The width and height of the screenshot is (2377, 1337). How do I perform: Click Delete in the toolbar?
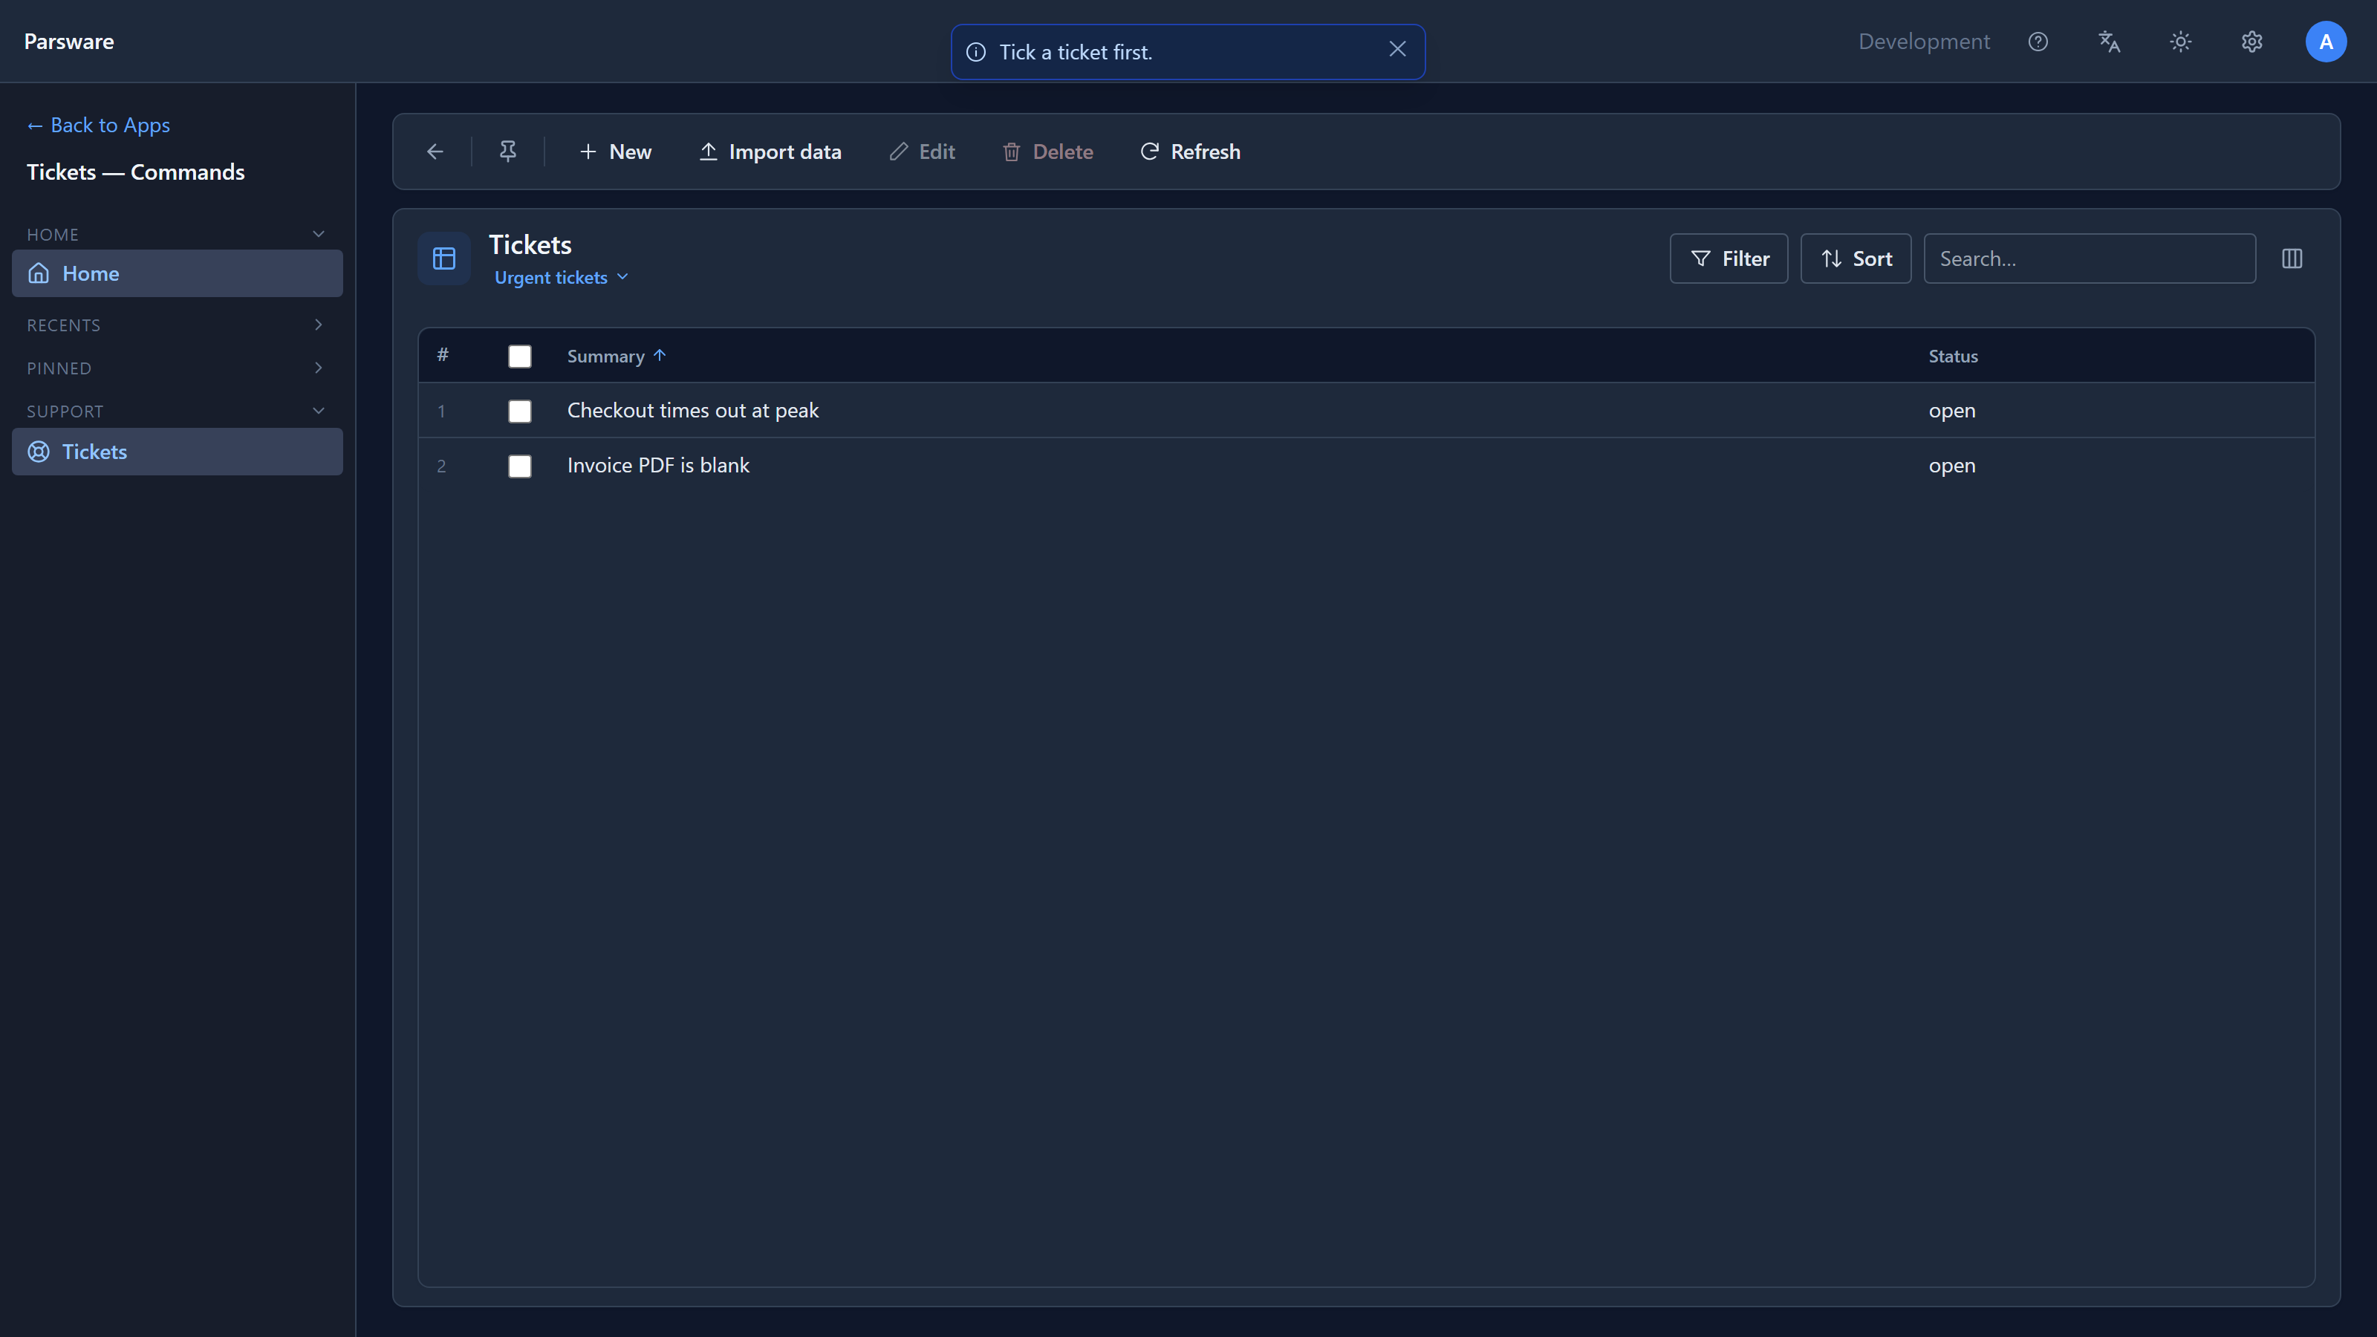click(x=1048, y=152)
